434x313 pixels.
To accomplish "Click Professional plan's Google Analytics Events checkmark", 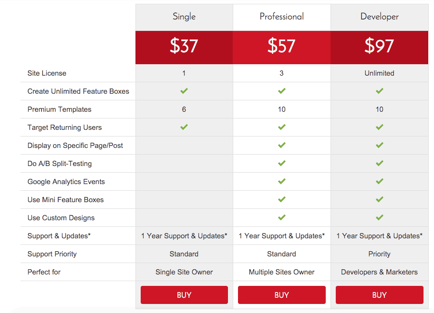I will (282, 181).
